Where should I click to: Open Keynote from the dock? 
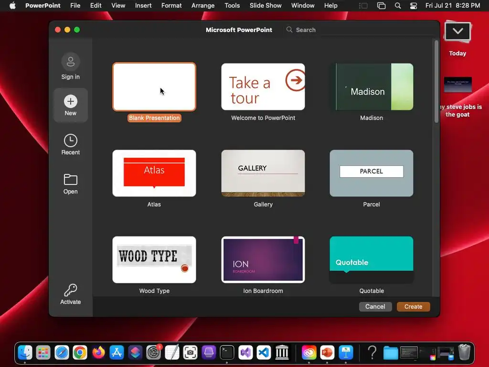click(x=346, y=353)
